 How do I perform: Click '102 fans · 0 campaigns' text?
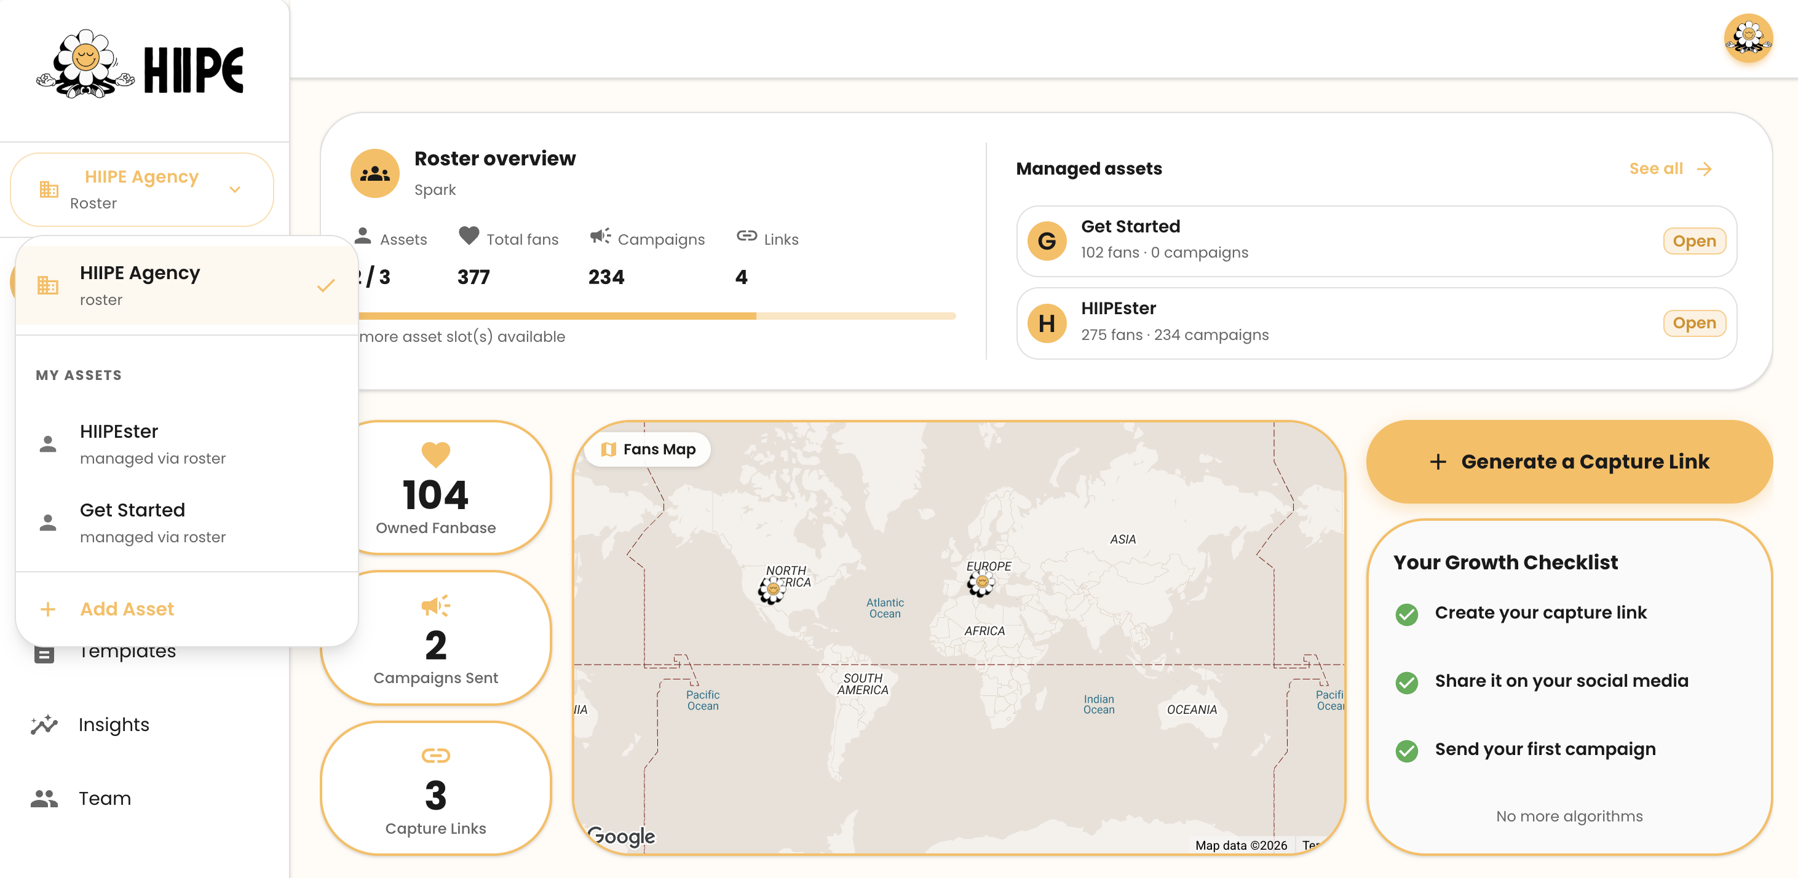coord(1164,253)
